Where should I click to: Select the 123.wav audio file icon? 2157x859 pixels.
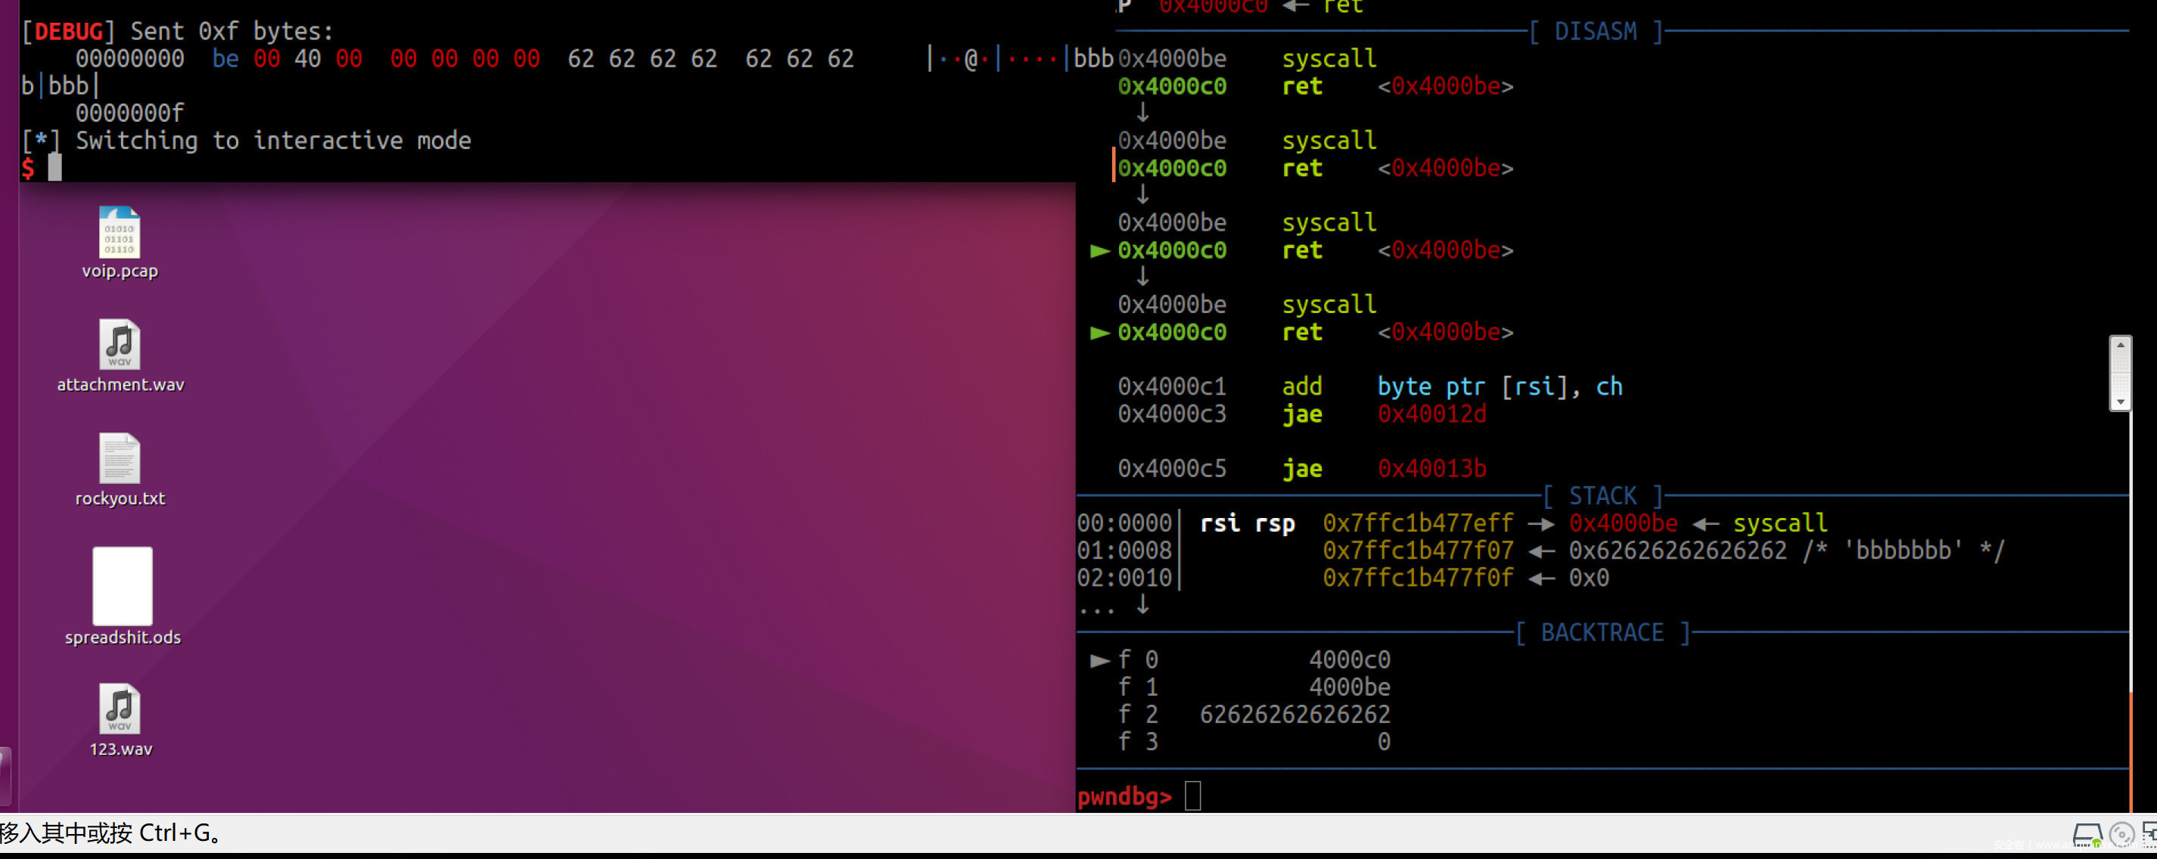(x=120, y=709)
